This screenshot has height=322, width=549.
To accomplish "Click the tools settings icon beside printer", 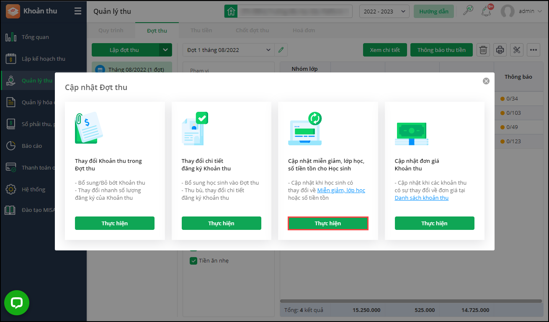I will click(516, 50).
